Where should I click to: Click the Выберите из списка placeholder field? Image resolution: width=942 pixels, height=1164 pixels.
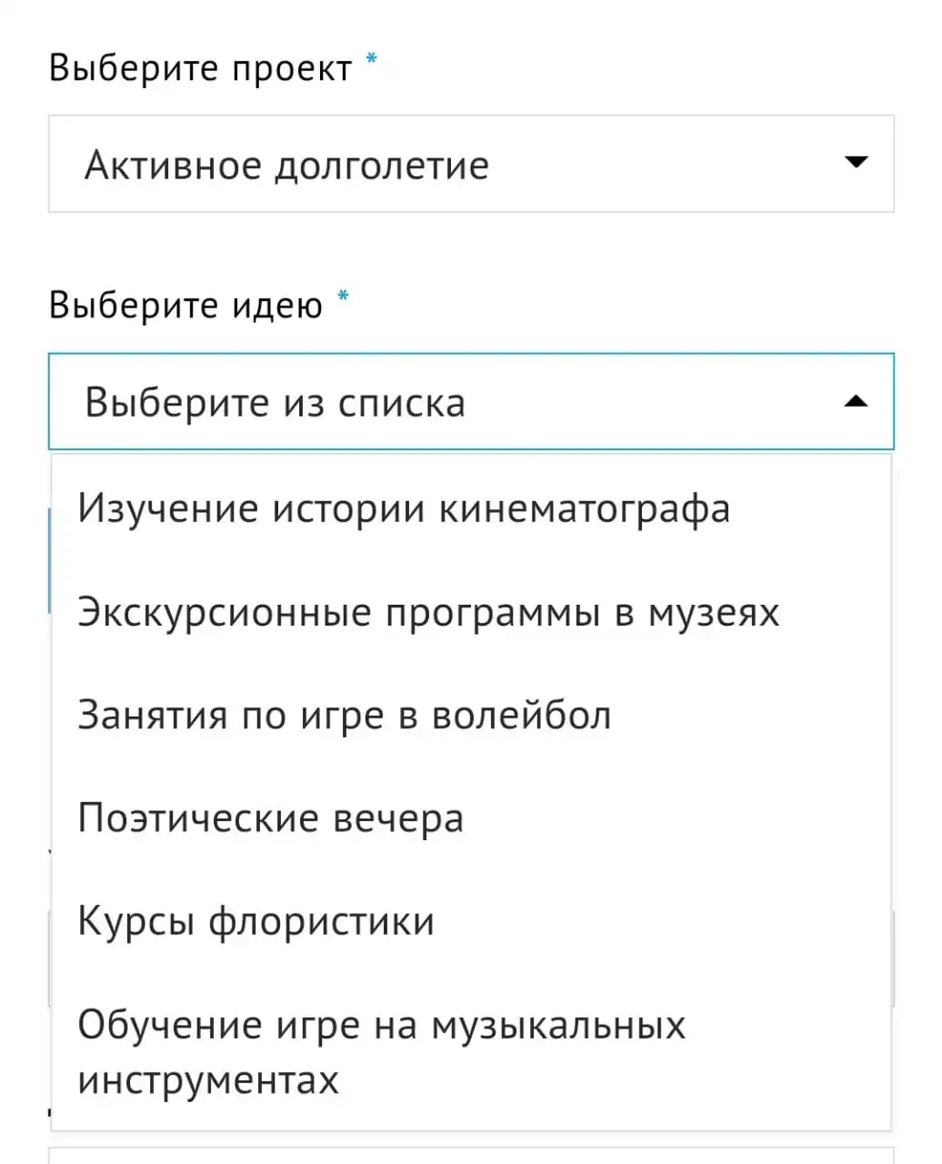(x=471, y=401)
